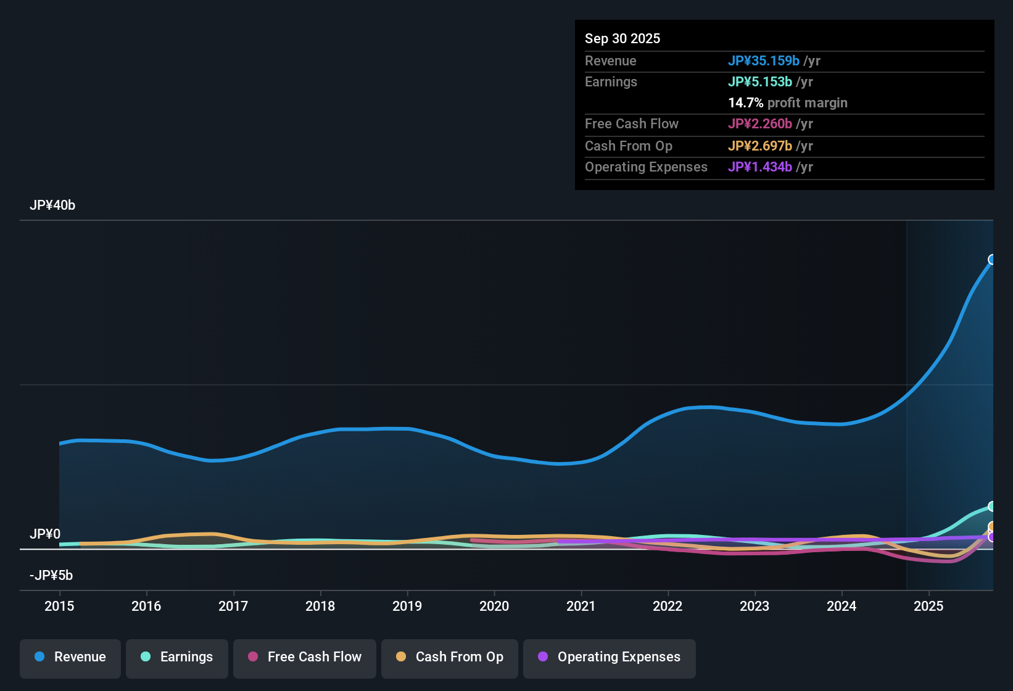Viewport: 1013px width, 691px height.
Task: Click the pink Free Cash Flow dot
Action: (x=253, y=657)
